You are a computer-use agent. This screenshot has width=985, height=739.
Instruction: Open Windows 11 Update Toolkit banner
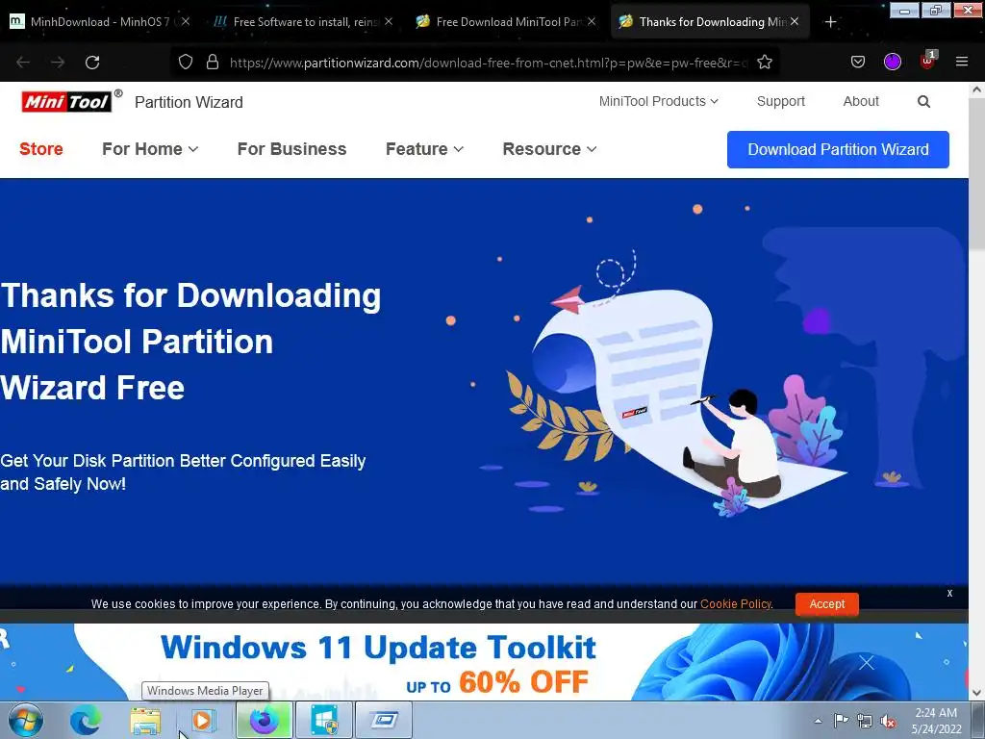tap(484, 662)
